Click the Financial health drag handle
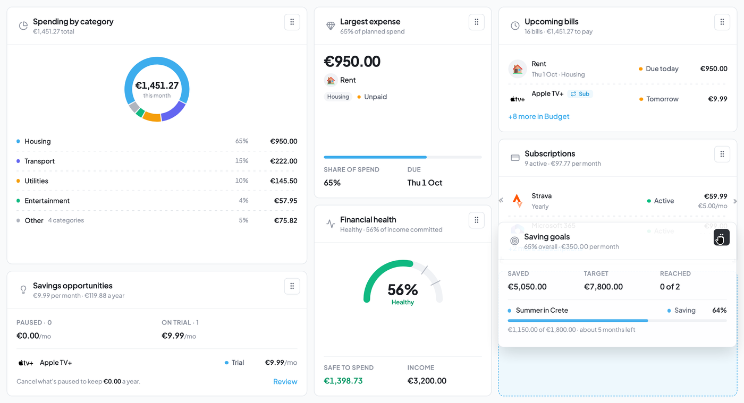This screenshot has height=403, width=744. pos(476,220)
